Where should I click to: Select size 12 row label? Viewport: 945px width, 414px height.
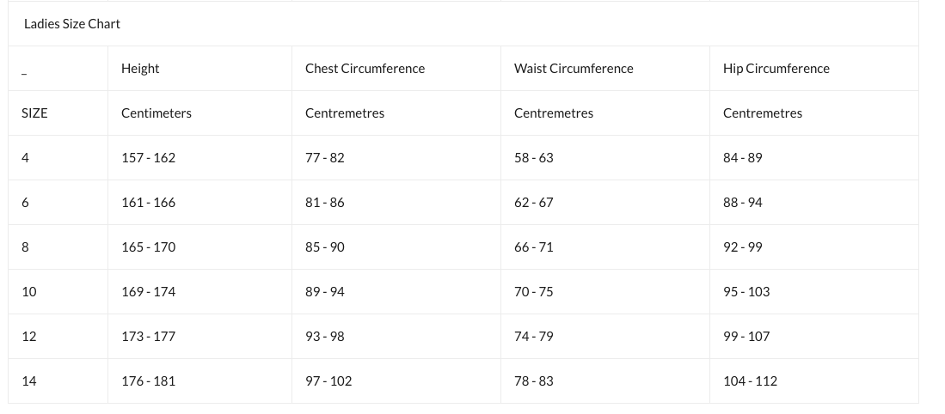click(x=29, y=337)
